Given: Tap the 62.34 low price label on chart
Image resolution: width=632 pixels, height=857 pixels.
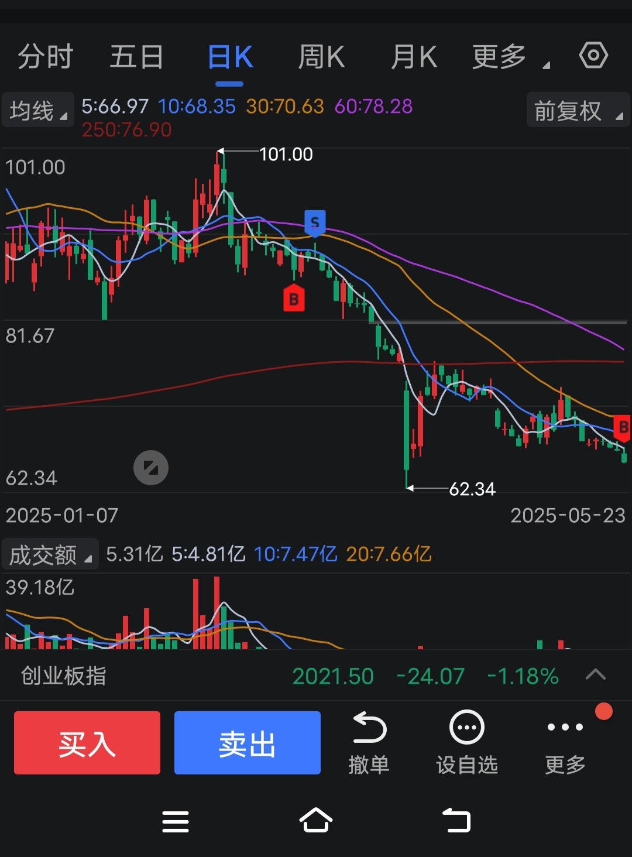Looking at the screenshot, I should tap(472, 489).
